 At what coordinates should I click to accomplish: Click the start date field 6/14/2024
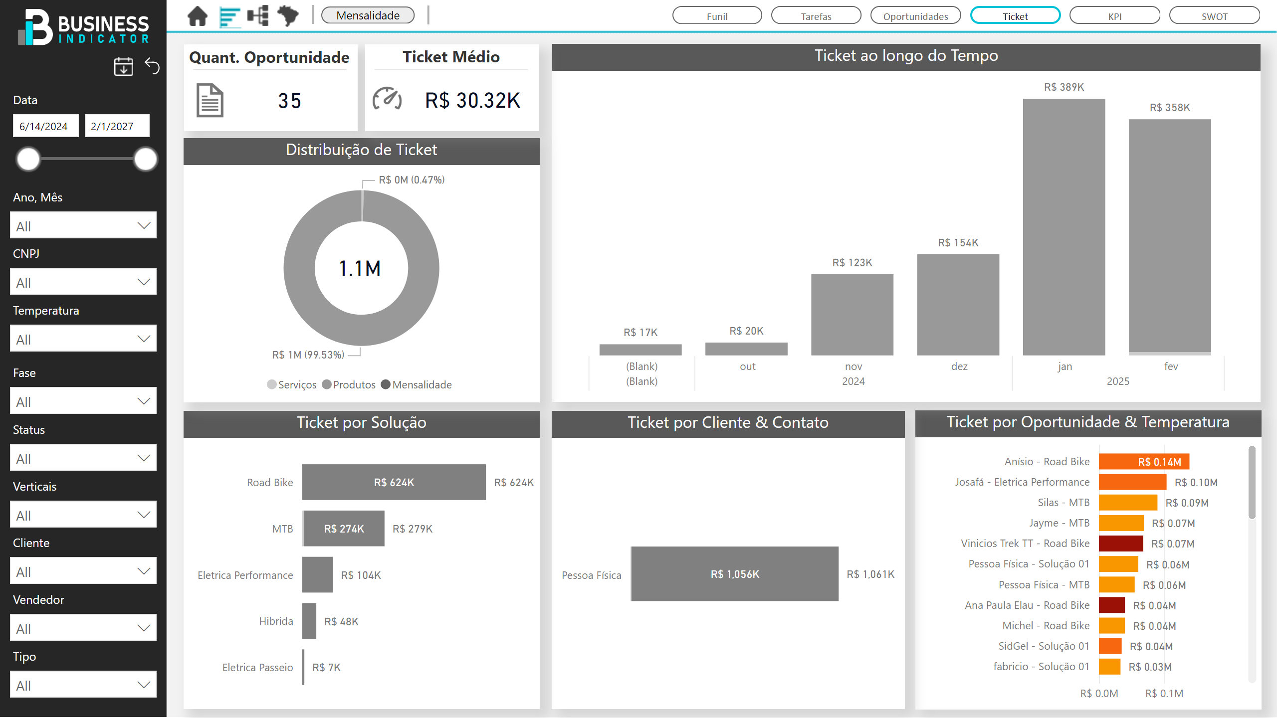point(45,126)
